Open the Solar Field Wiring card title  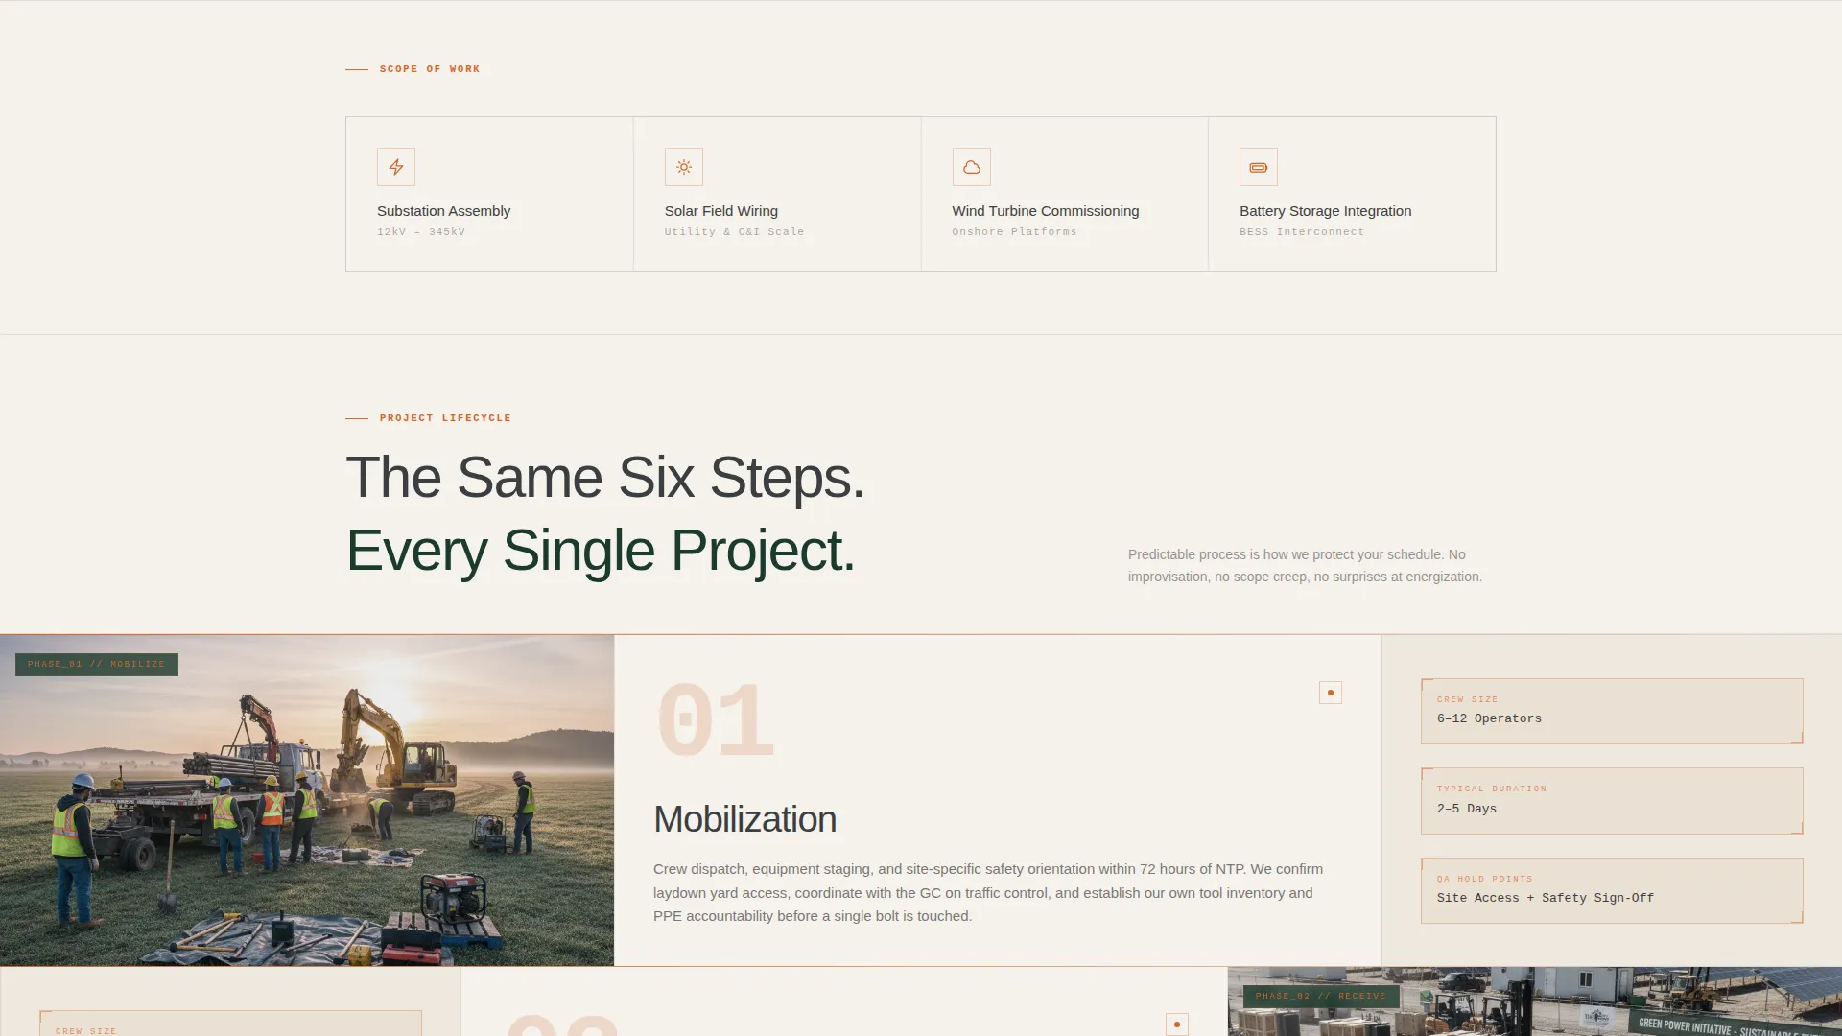[x=721, y=211]
